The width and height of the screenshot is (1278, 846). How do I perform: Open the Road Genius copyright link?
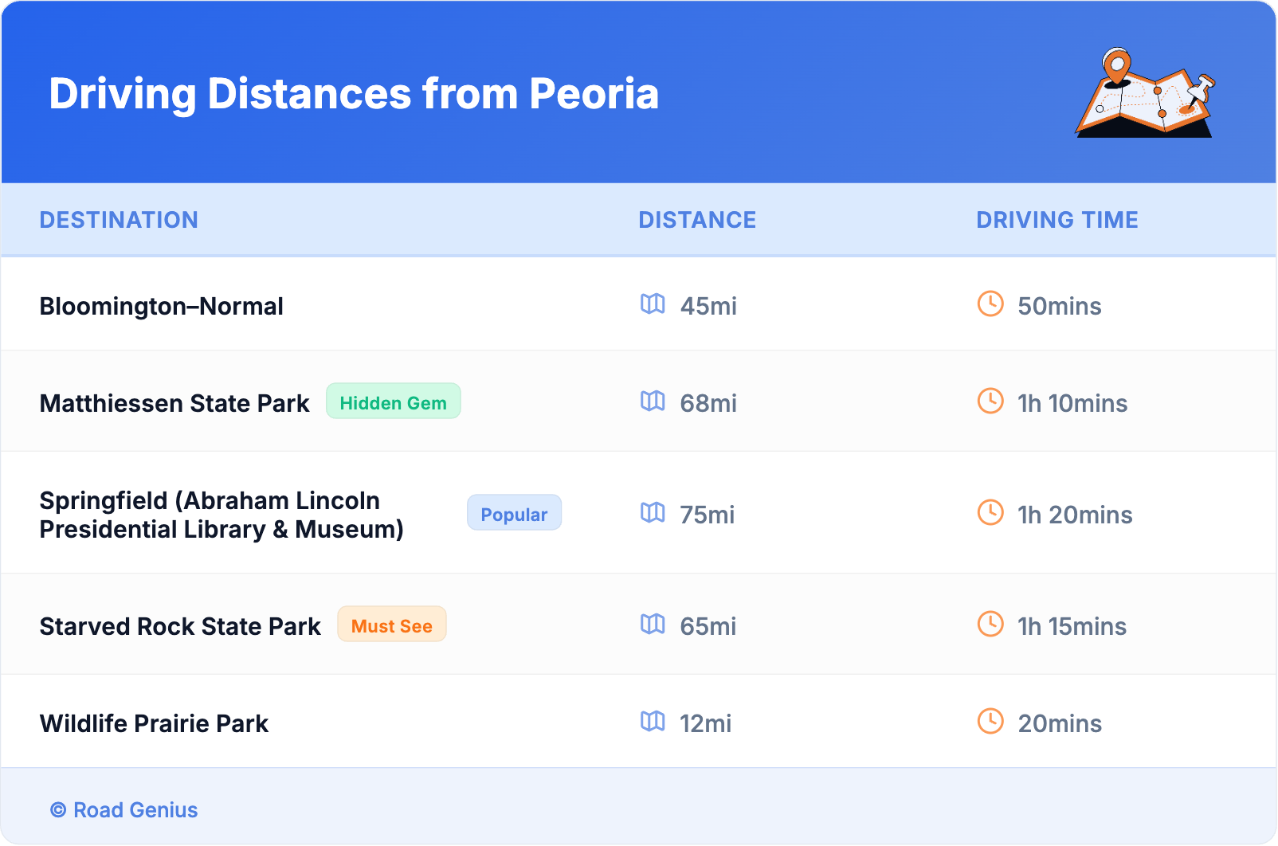124,810
